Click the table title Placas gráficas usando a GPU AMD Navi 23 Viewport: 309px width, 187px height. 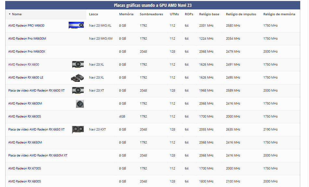click(x=153, y=5)
